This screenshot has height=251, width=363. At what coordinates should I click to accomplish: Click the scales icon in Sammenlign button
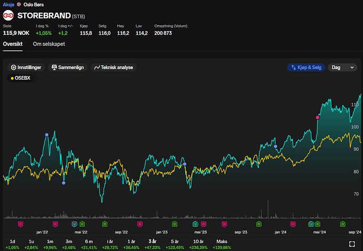click(54, 67)
